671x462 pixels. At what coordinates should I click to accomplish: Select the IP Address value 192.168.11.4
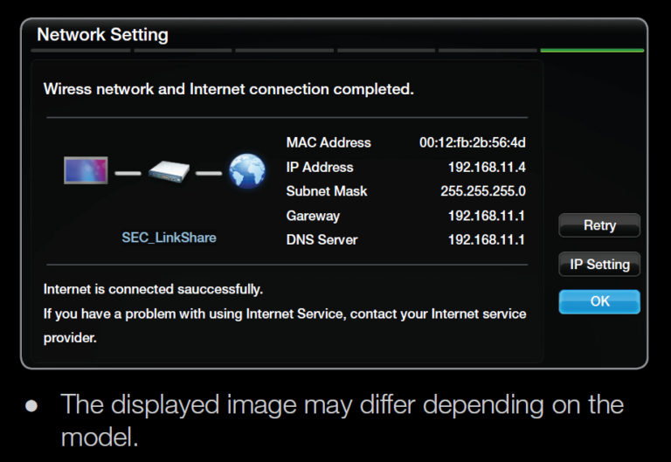click(x=487, y=168)
